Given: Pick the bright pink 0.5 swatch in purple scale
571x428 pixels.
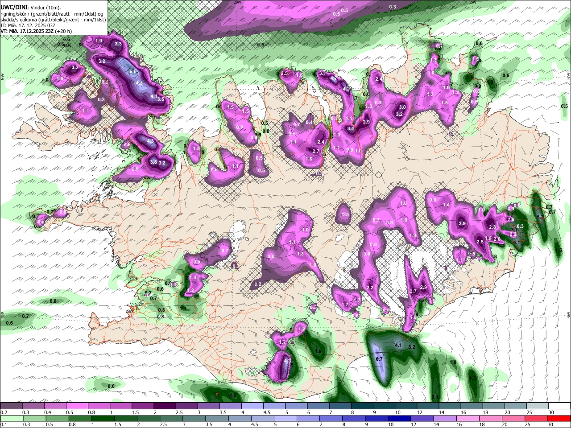Looking at the screenshot, I should click(77, 406).
